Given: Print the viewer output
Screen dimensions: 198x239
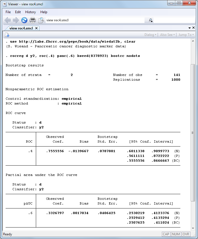Looking at the screenshot, I should tap(33, 20).
